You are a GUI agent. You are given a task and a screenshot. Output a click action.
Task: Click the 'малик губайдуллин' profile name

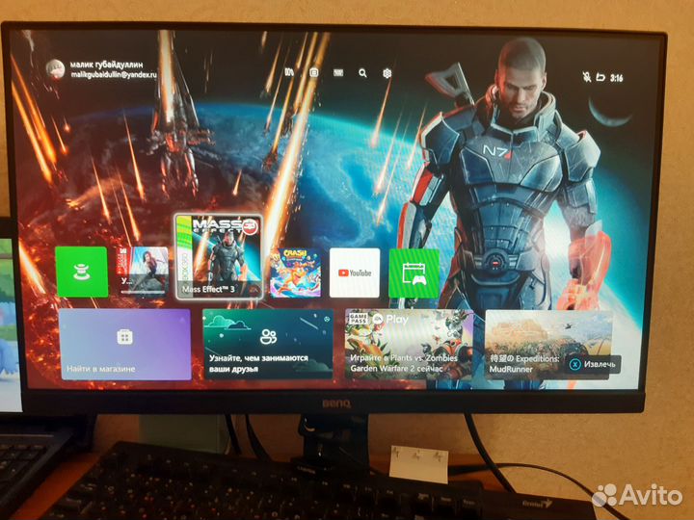tap(107, 65)
